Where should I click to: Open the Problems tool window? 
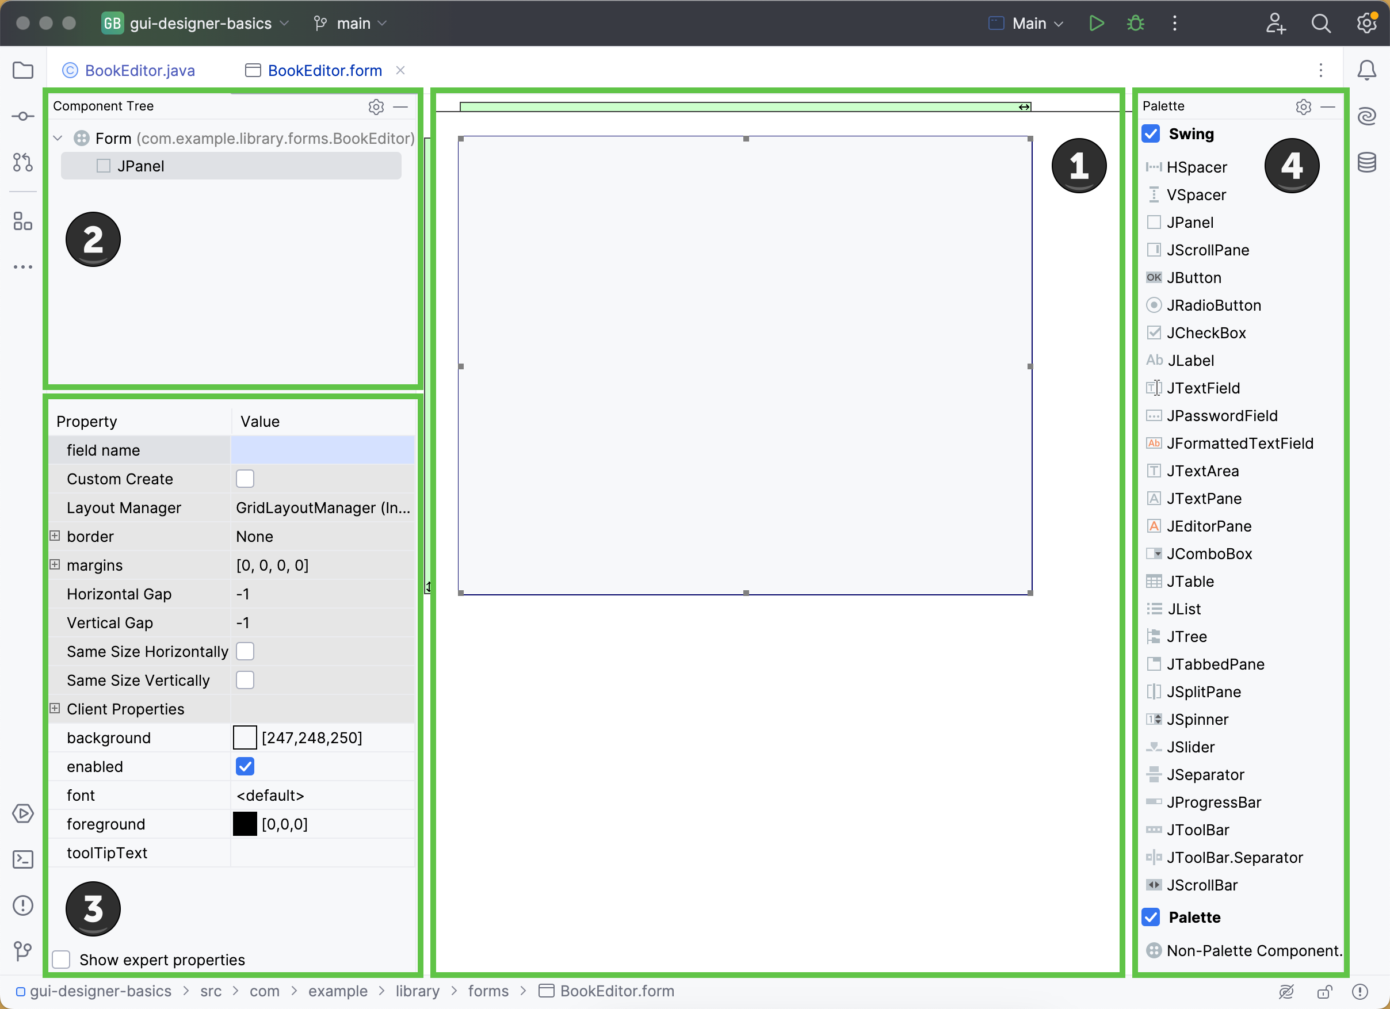(x=22, y=905)
